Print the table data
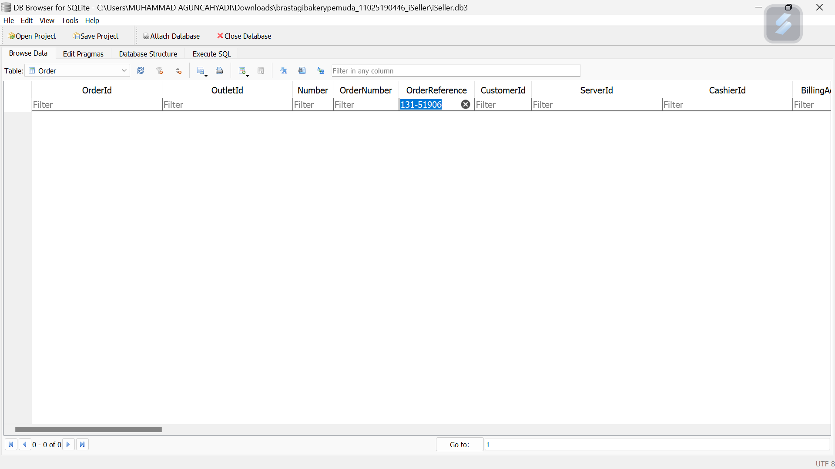835x469 pixels. coord(219,71)
